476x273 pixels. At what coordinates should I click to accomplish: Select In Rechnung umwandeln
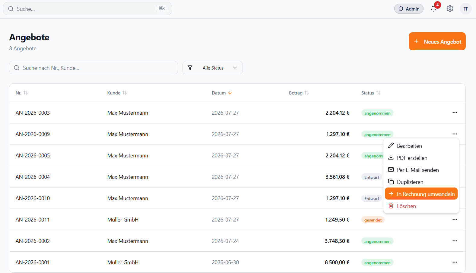pyautogui.click(x=421, y=194)
